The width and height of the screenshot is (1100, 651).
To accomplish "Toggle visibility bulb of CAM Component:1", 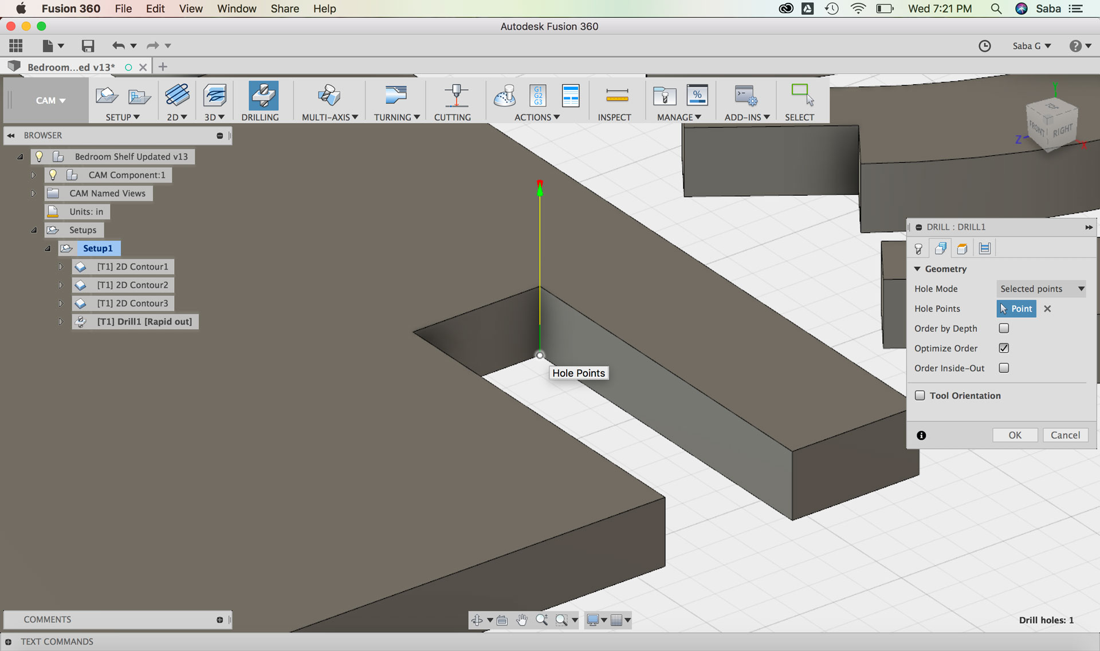I will [53, 175].
